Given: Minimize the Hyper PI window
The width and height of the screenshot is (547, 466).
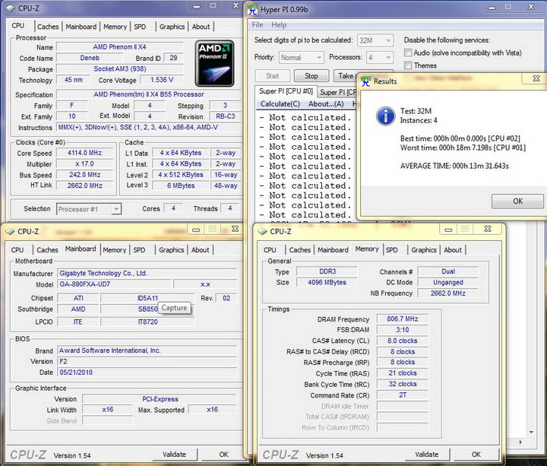Looking at the screenshot, I should pos(492,7).
